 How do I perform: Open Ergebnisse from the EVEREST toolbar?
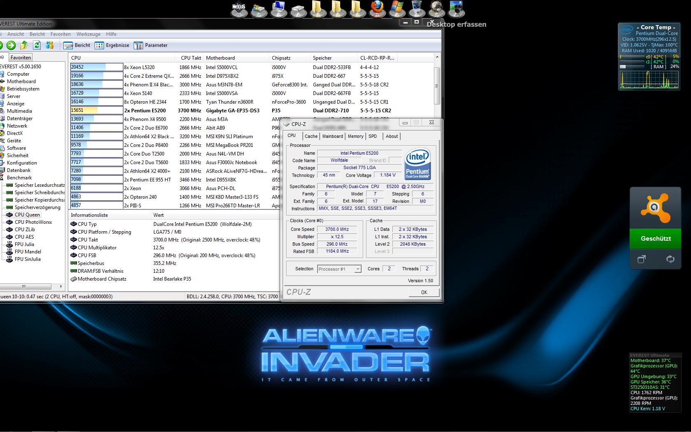(x=112, y=45)
